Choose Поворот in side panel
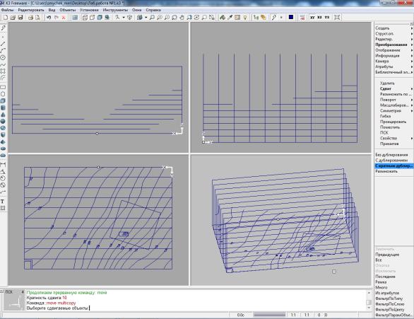This screenshot has height=319, width=414. [x=388, y=100]
